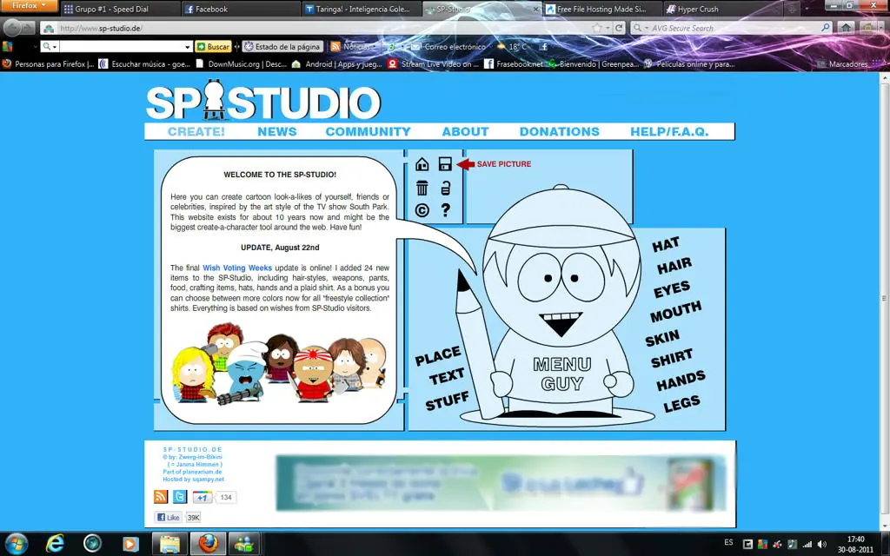The height and width of the screenshot is (556, 890).
Task: Switch to Grupo #1 - Speed Dial tab
Action: click(x=120, y=9)
